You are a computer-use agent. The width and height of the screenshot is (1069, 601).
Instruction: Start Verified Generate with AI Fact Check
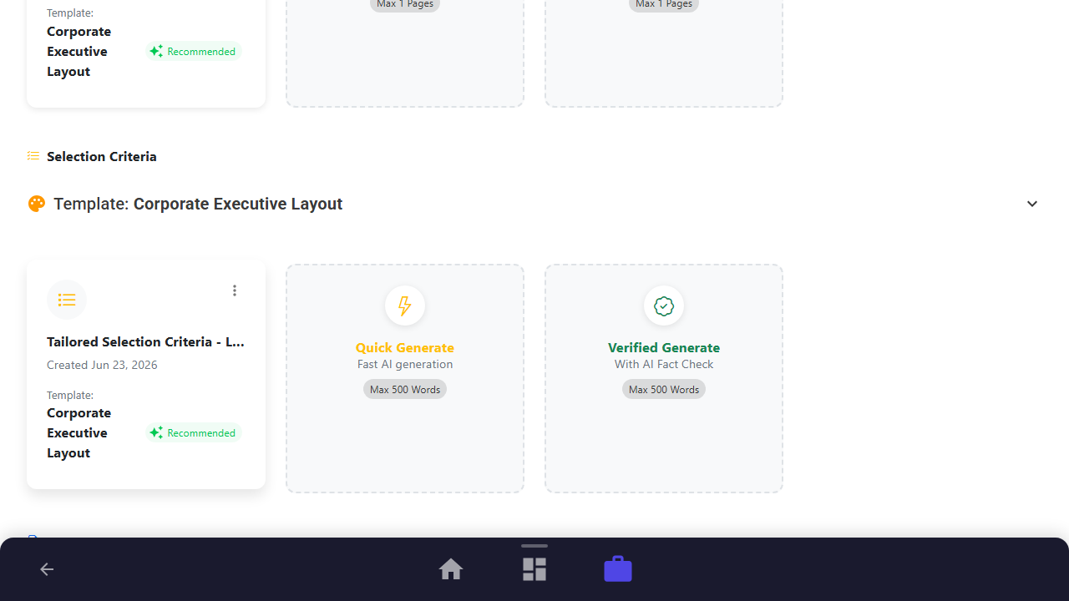(664, 379)
